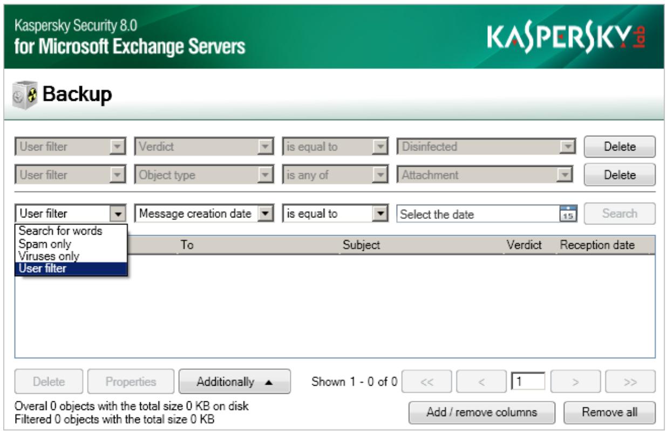Viewport: 666px width, 431px height.
Task: Select 'Search for words' in dropdown list
Action: coord(71,231)
